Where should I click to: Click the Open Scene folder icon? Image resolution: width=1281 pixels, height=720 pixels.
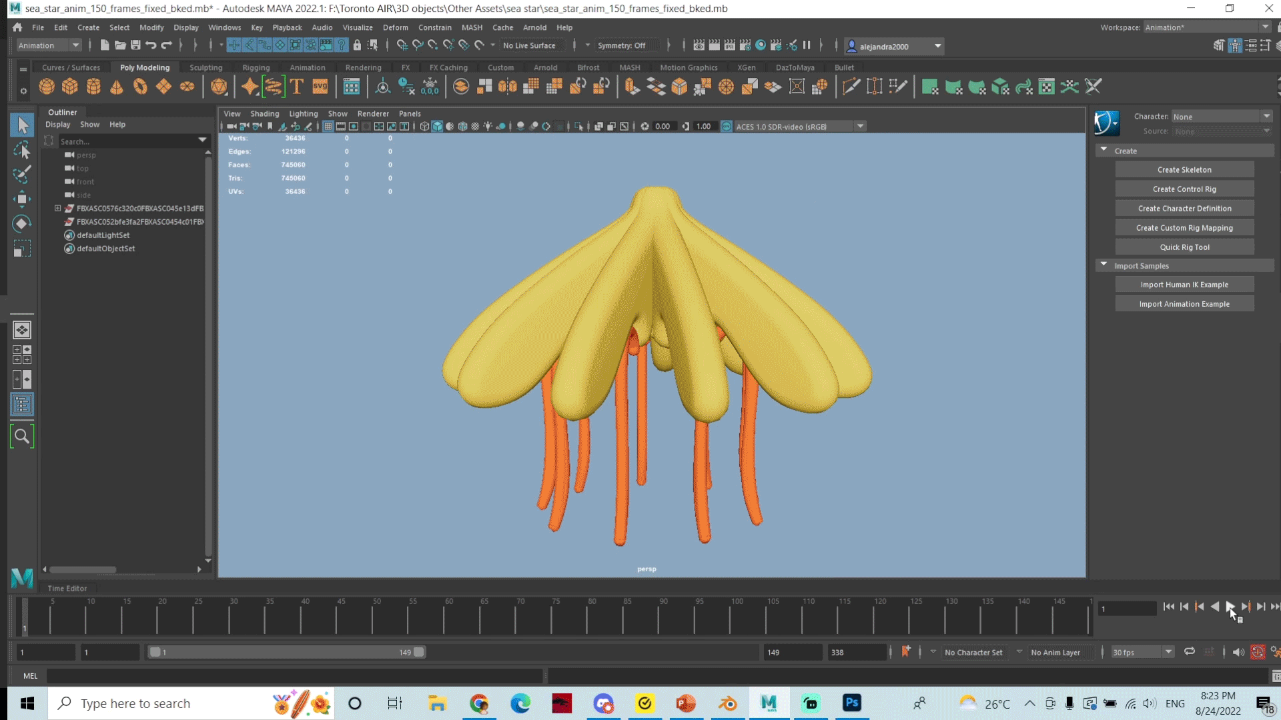(x=120, y=45)
